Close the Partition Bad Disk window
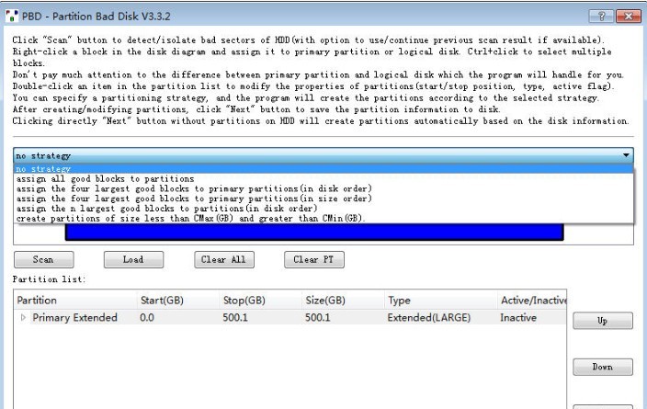Viewport: 647px width, 409px height. [x=628, y=17]
